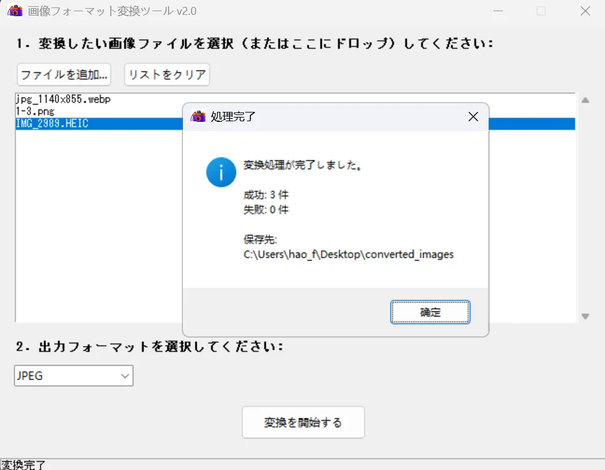Click リストをクリア button

point(167,75)
